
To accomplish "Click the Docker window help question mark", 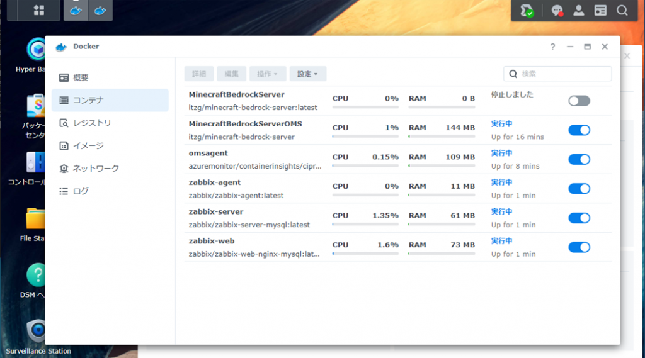I will 552,47.
